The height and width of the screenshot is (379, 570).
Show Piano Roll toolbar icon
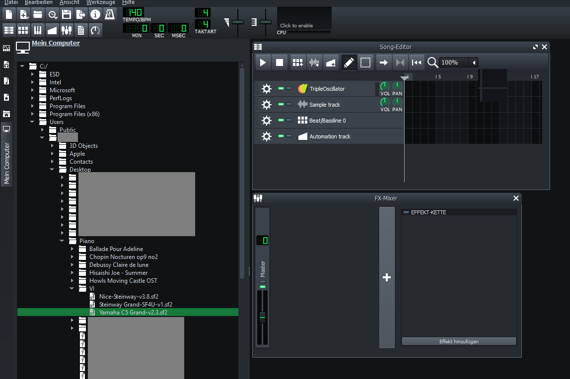coord(37,30)
